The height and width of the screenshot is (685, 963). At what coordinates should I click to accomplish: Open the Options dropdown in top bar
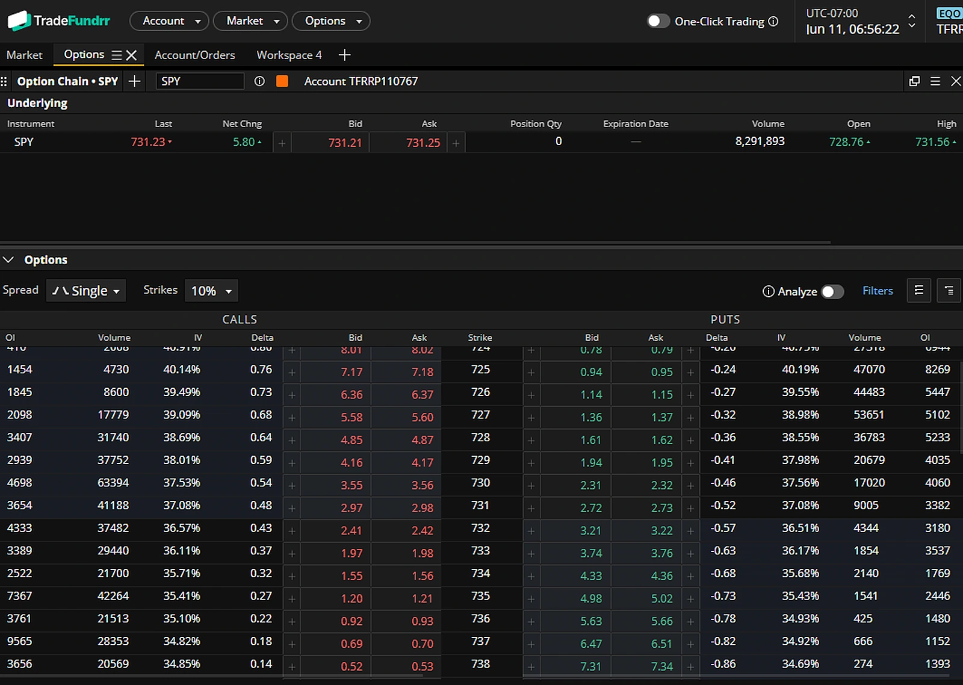coord(331,20)
